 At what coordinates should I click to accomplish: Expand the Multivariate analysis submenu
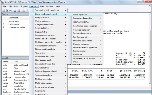48,83
